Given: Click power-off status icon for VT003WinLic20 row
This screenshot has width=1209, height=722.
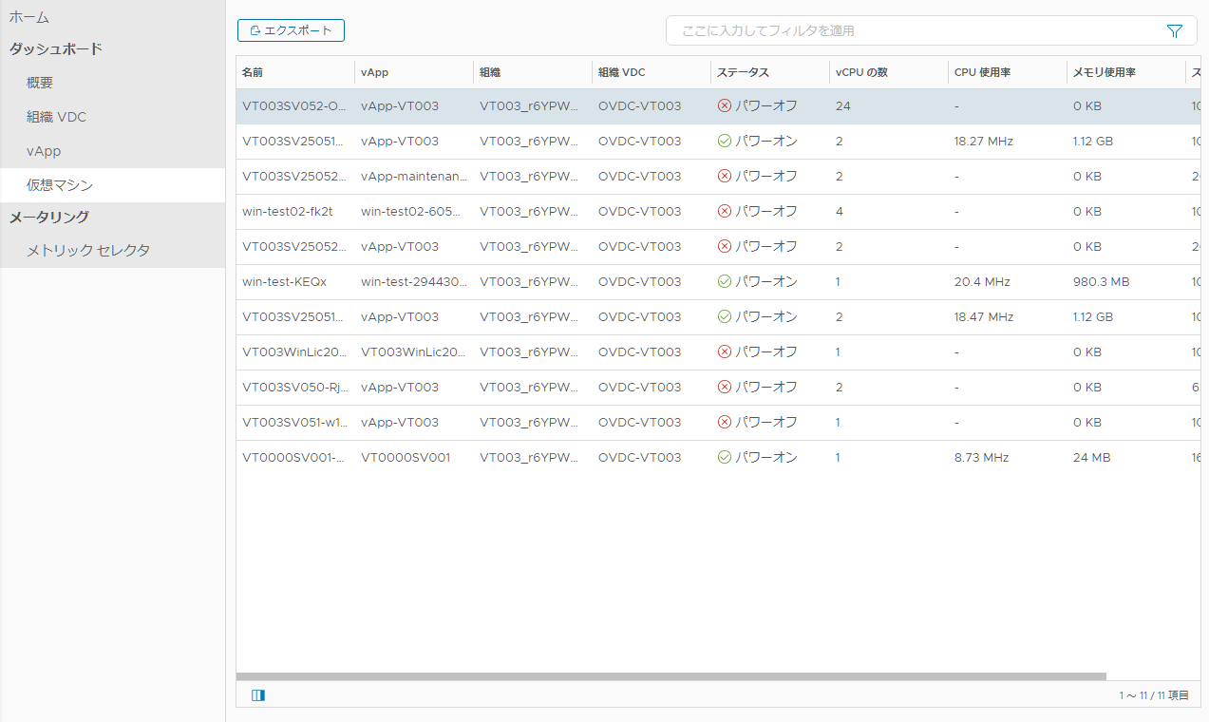Looking at the screenshot, I should click(x=725, y=352).
